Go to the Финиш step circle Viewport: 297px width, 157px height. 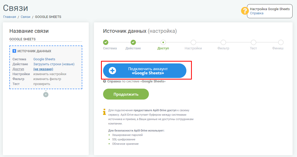[x=281, y=42]
